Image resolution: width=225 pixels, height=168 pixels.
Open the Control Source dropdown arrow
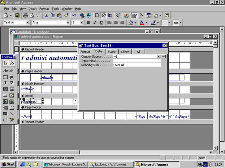159,56
